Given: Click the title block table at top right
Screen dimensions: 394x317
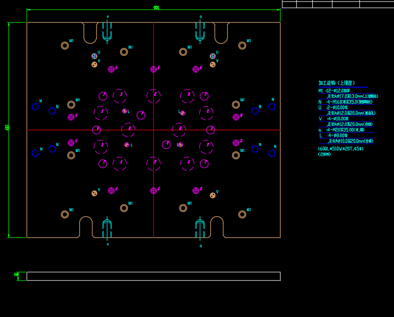Looking at the screenshot, I should click(x=337, y=4).
